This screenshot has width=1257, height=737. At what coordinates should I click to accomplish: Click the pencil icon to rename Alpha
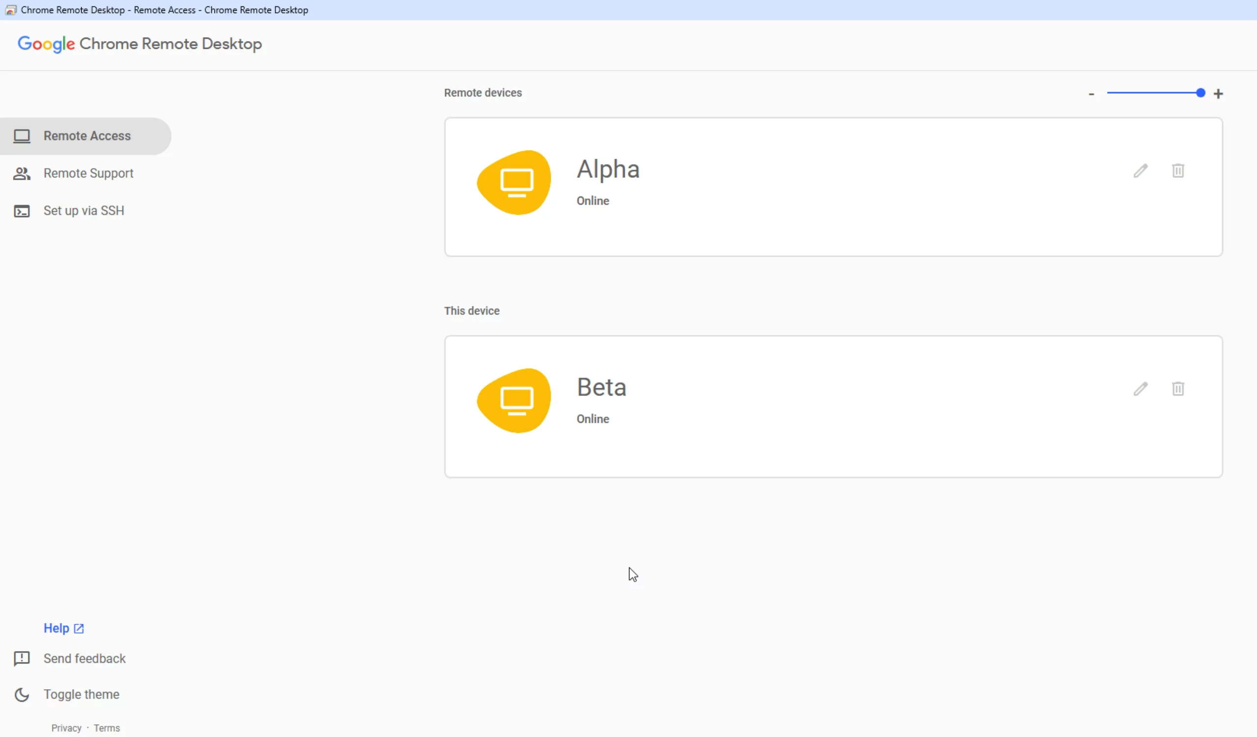(x=1140, y=171)
